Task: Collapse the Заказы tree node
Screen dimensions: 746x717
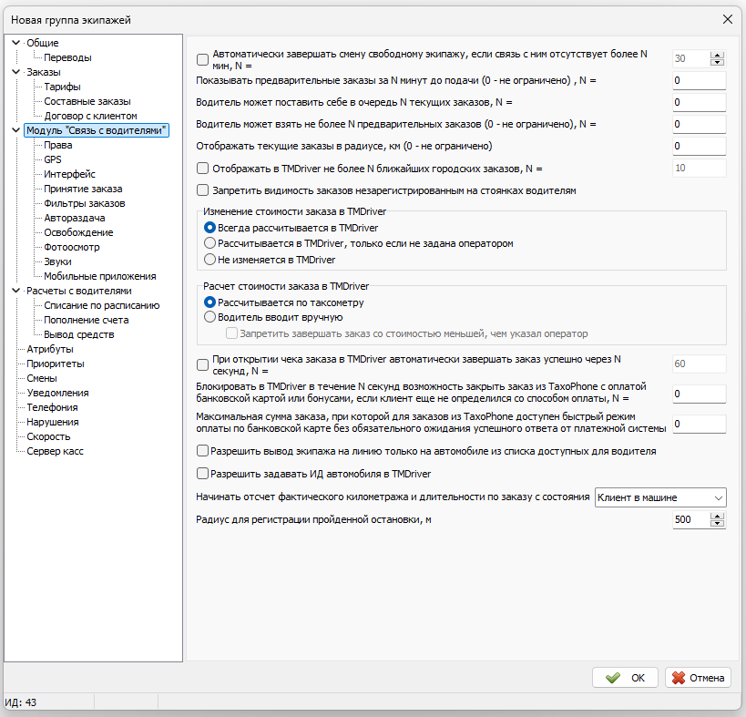Action: click(x=15, y=72)
